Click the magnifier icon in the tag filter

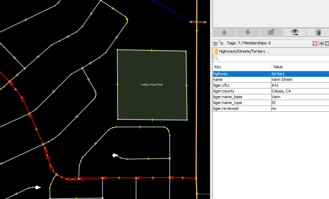coord(216,58)
